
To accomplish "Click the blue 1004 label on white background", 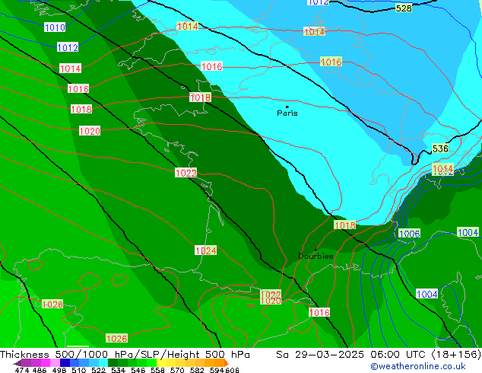I will [427, 294].
